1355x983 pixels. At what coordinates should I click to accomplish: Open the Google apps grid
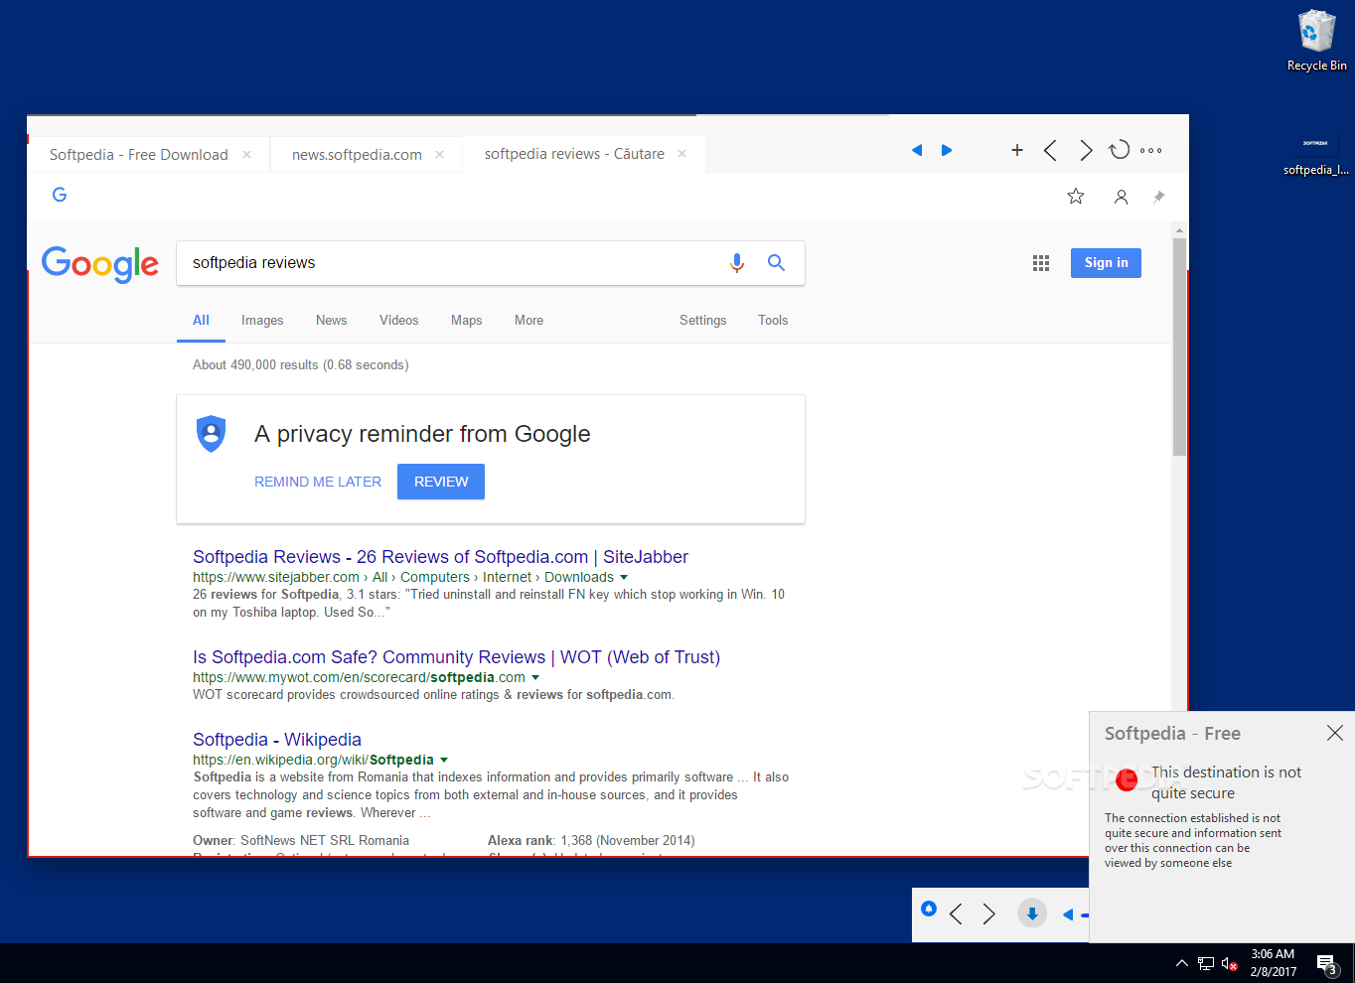pos(1041,263)
